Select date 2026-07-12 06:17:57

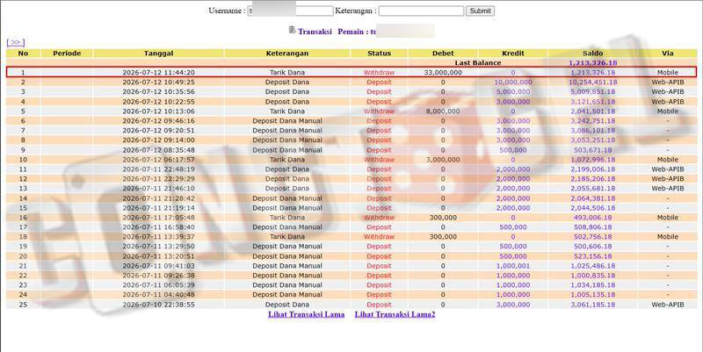pyautogui.click(x=159, y=160)
